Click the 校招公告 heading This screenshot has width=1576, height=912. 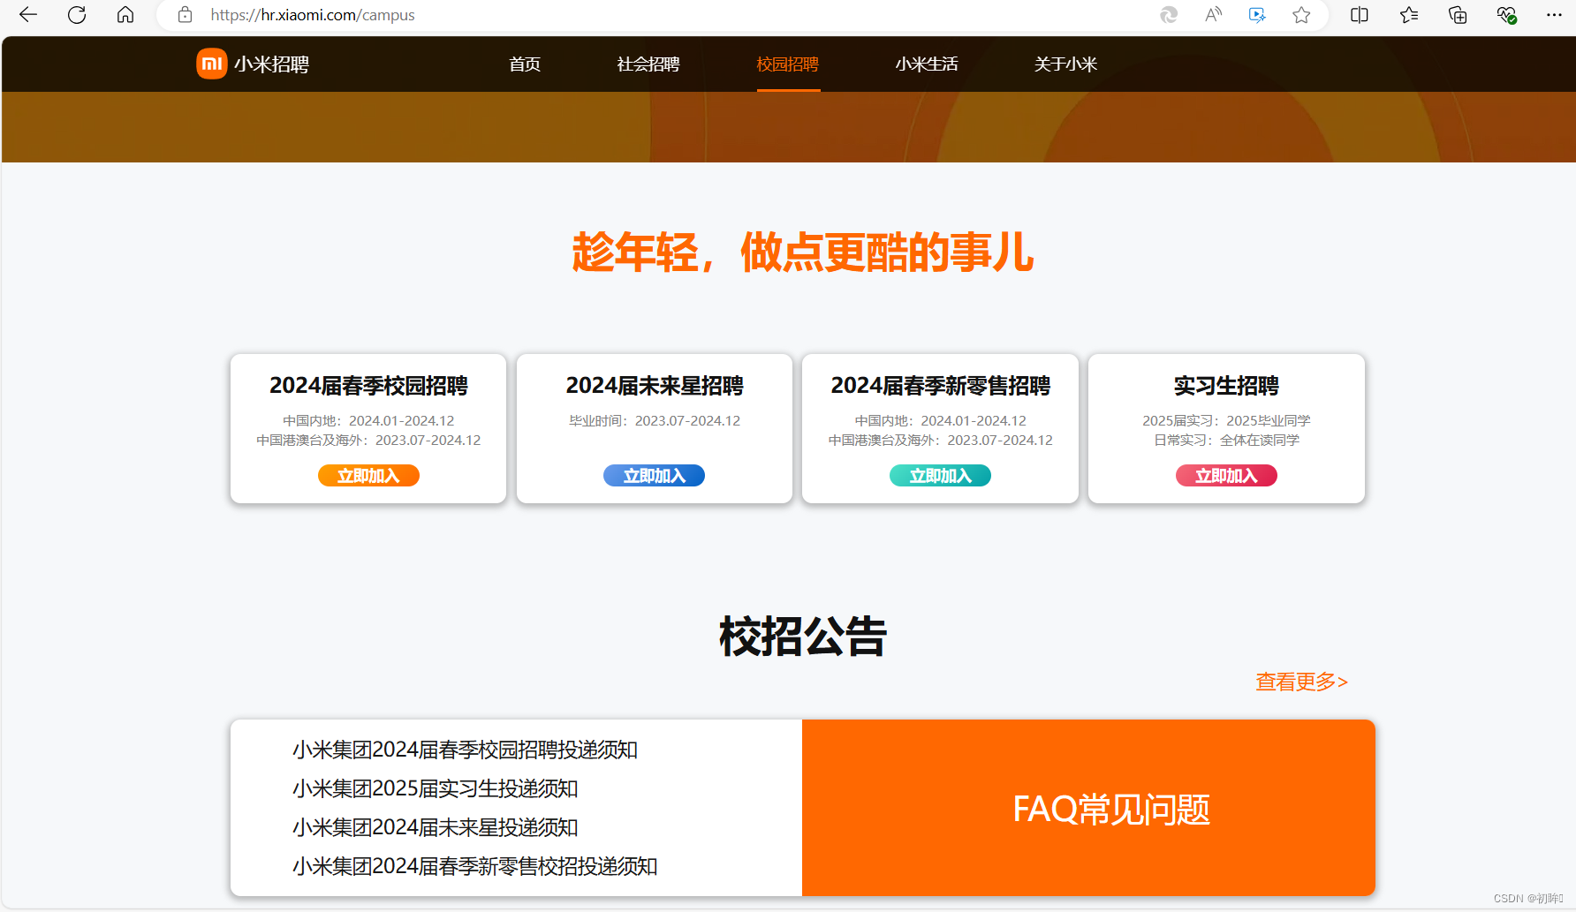[802, 637]
